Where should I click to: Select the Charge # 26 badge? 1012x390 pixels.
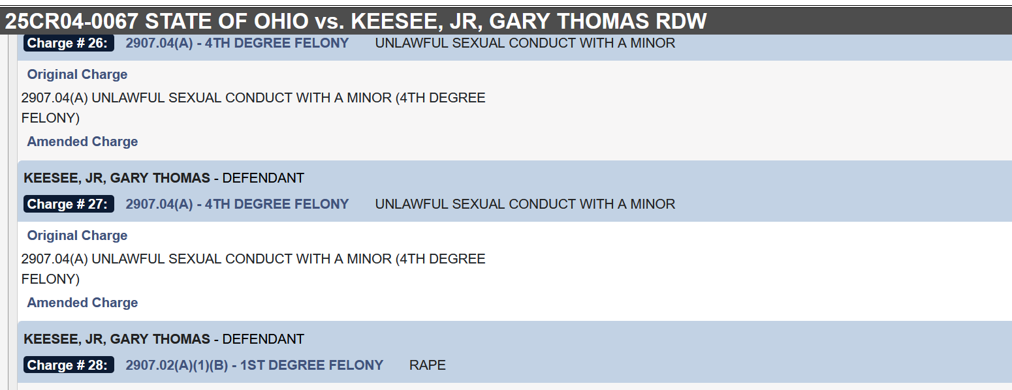point(69,43)
